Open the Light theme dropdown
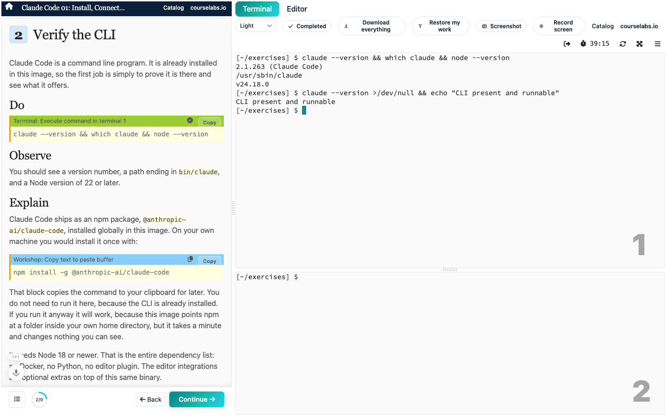The height and width of the screenshot is (416, 666). click(x=256, y=26)
